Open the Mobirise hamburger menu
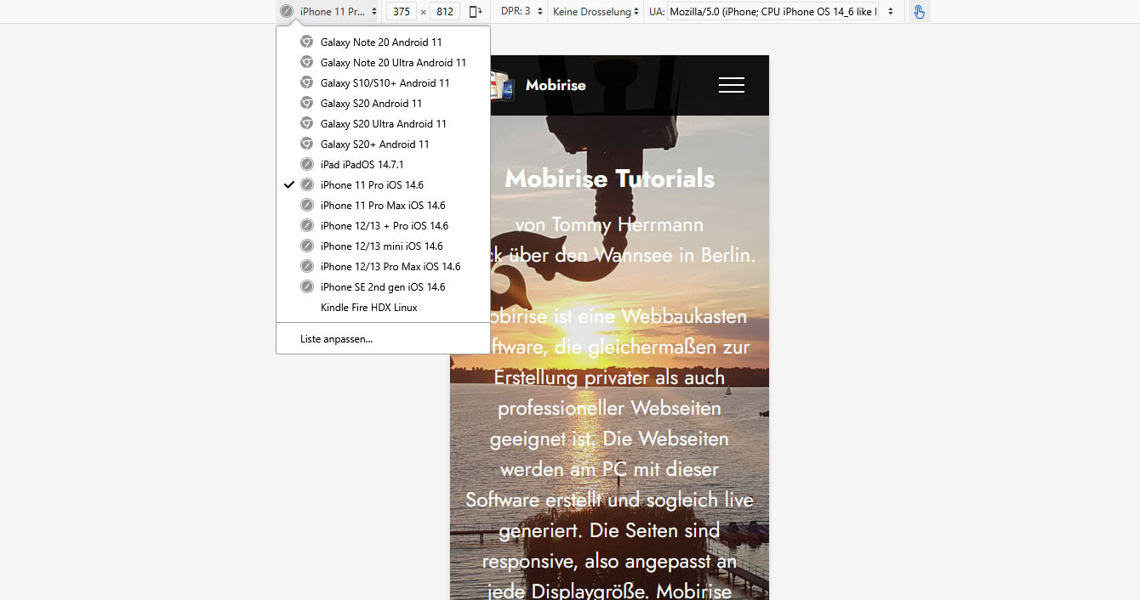1140x600 pixels. [731, 85]
